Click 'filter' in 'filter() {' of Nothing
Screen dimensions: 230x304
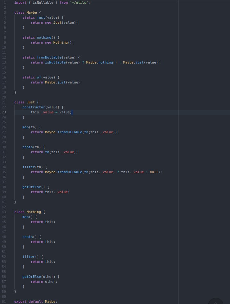coord(29,257)
